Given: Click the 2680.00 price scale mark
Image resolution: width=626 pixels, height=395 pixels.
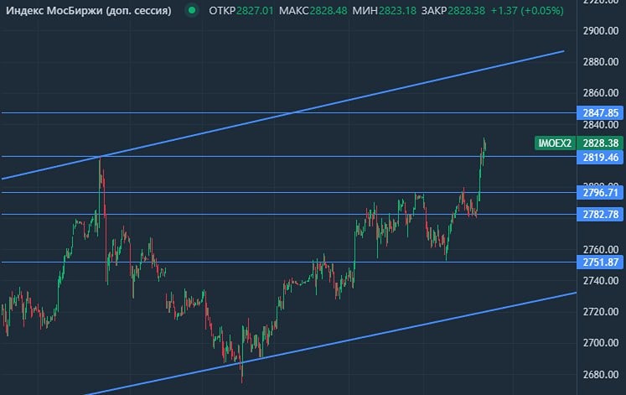Looking at the screenshot, I should (601, 375).
